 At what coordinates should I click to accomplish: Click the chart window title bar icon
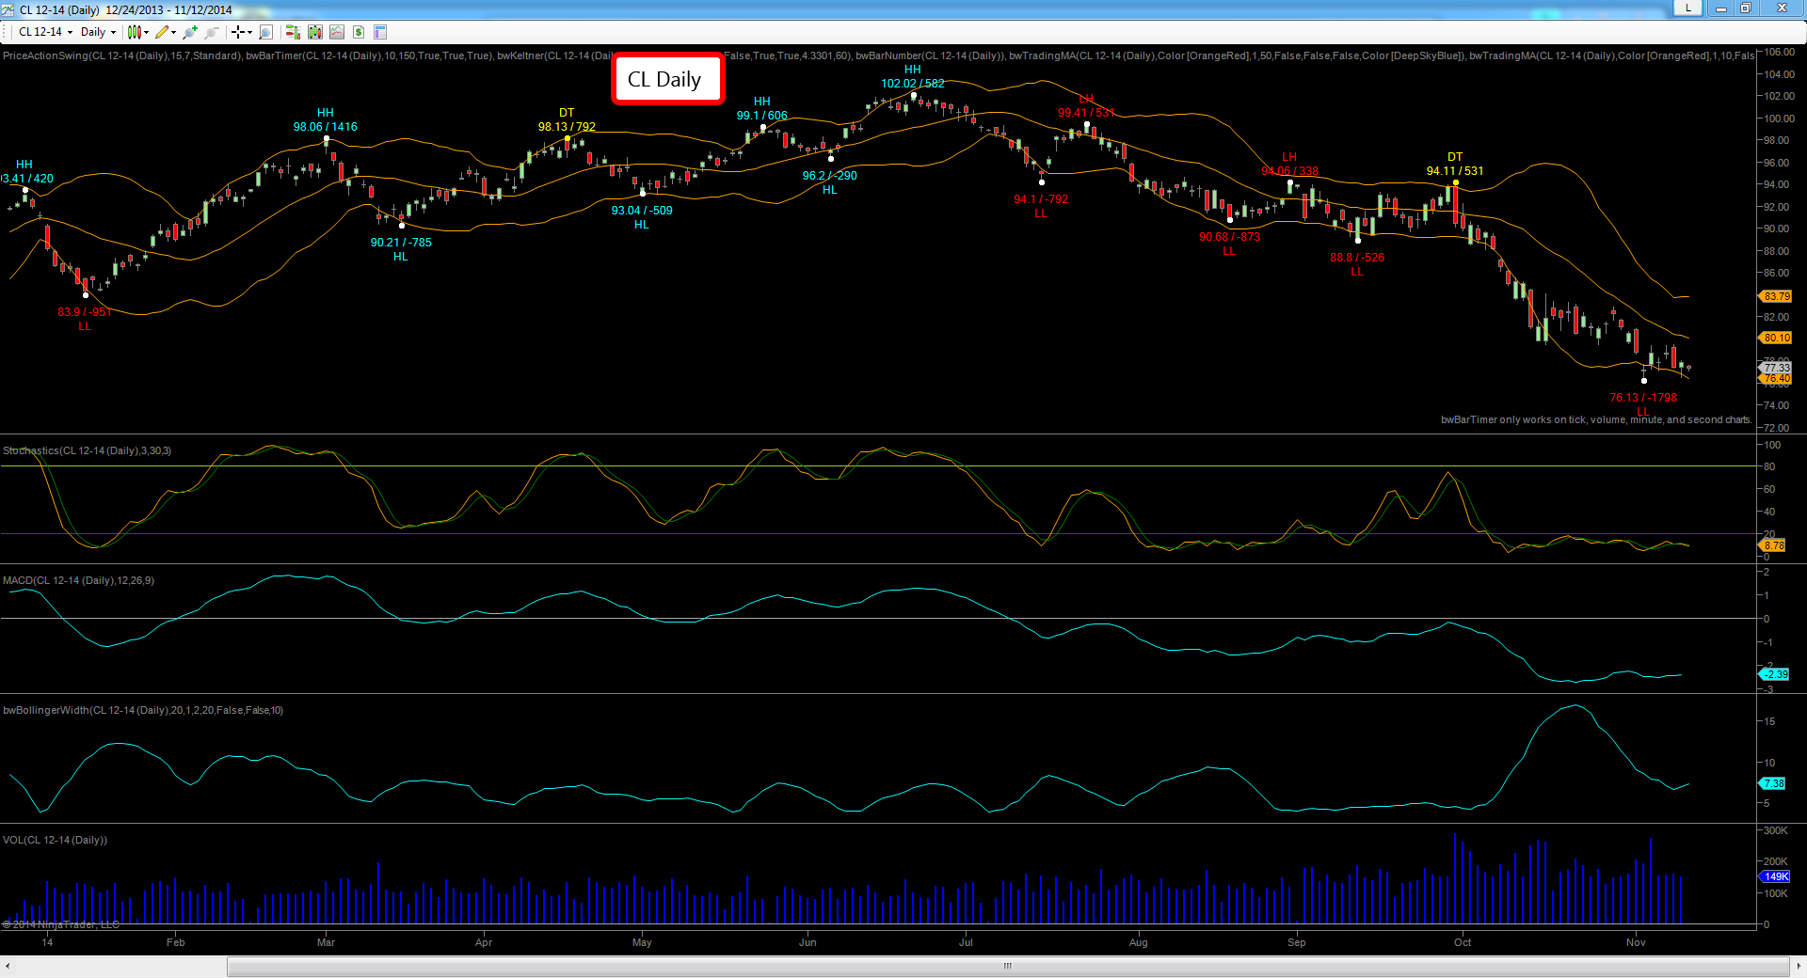(8, 9)
